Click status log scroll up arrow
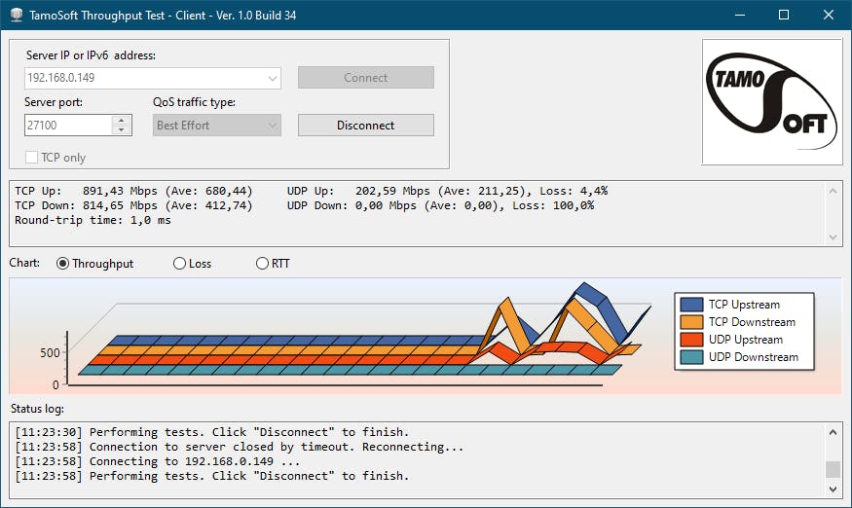This screenshot has width=852, height=508. pyautogui.click(x=833, y=432)
